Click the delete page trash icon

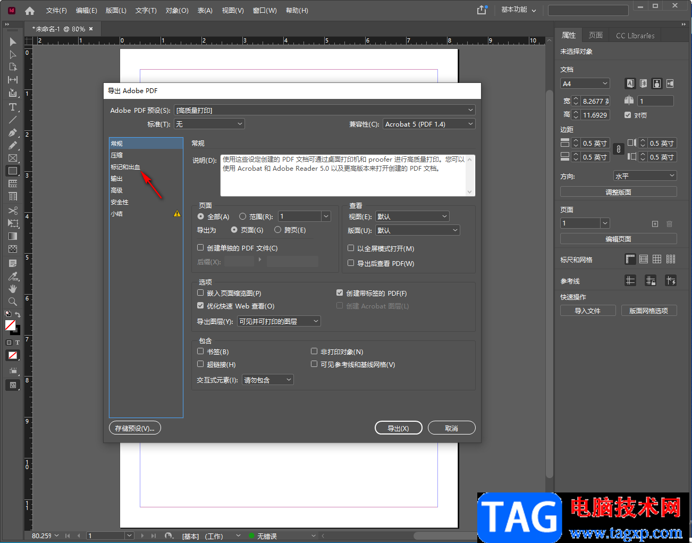(670, 224)
